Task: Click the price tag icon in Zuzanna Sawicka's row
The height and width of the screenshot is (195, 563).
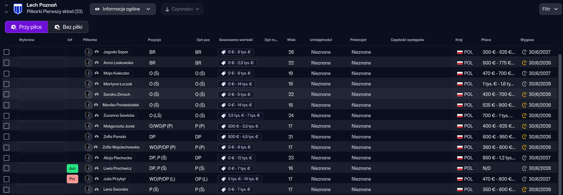Action: coord(223,116)
